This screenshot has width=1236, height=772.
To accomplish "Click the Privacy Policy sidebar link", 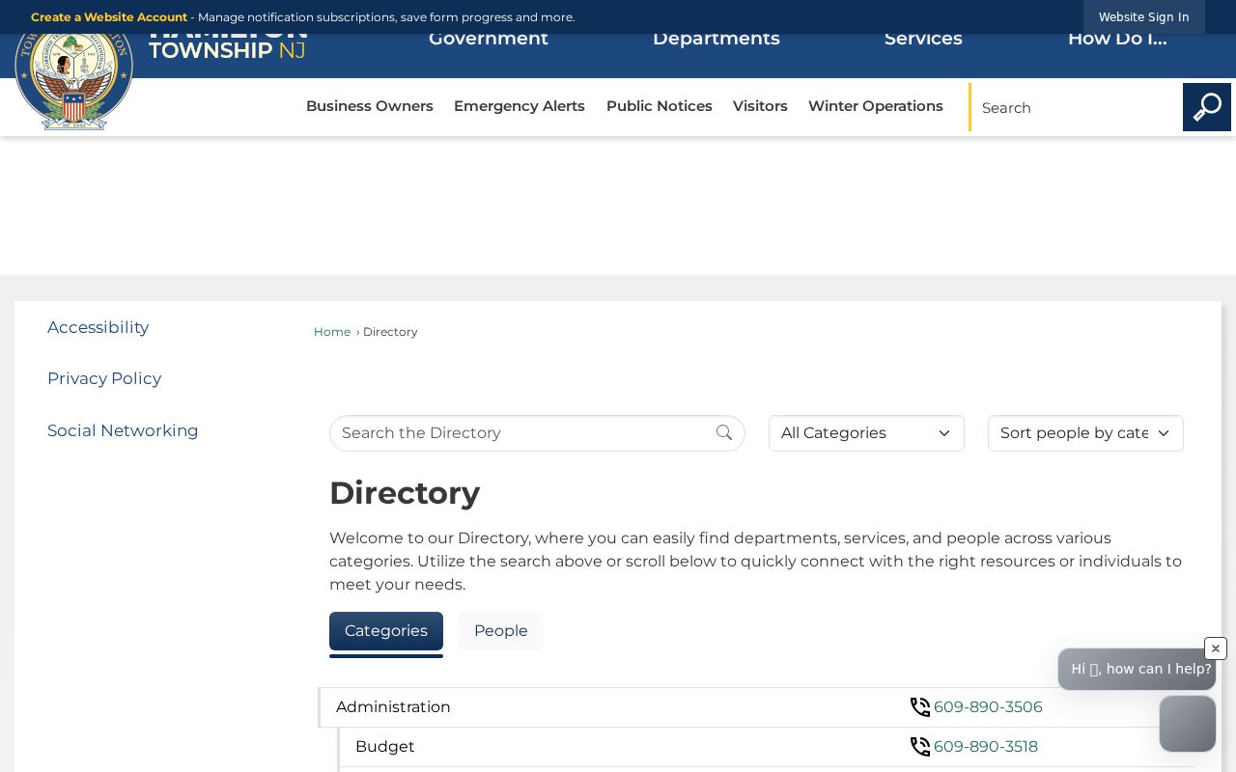I will pos(104,378).
